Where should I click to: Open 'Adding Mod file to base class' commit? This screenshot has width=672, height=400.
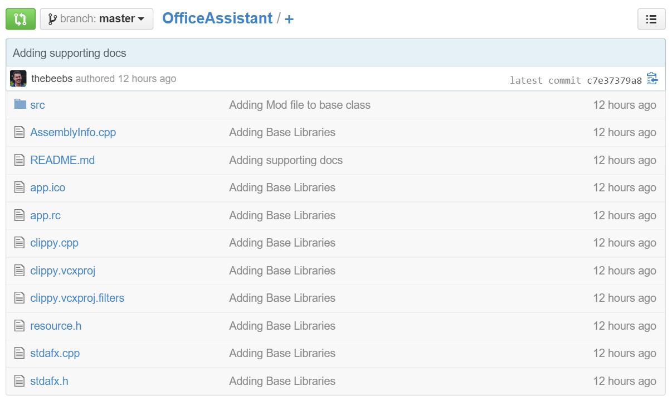299,105
